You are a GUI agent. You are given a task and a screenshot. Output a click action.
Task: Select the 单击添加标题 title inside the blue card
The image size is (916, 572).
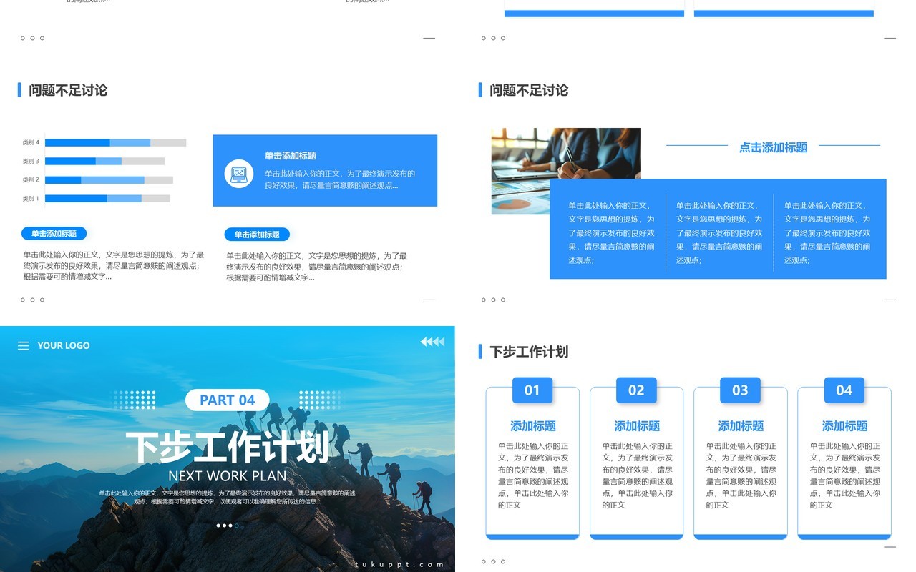(291, 155)
